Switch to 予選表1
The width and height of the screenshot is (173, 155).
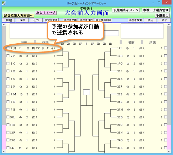pyautogui.click(x=162, y=16)
